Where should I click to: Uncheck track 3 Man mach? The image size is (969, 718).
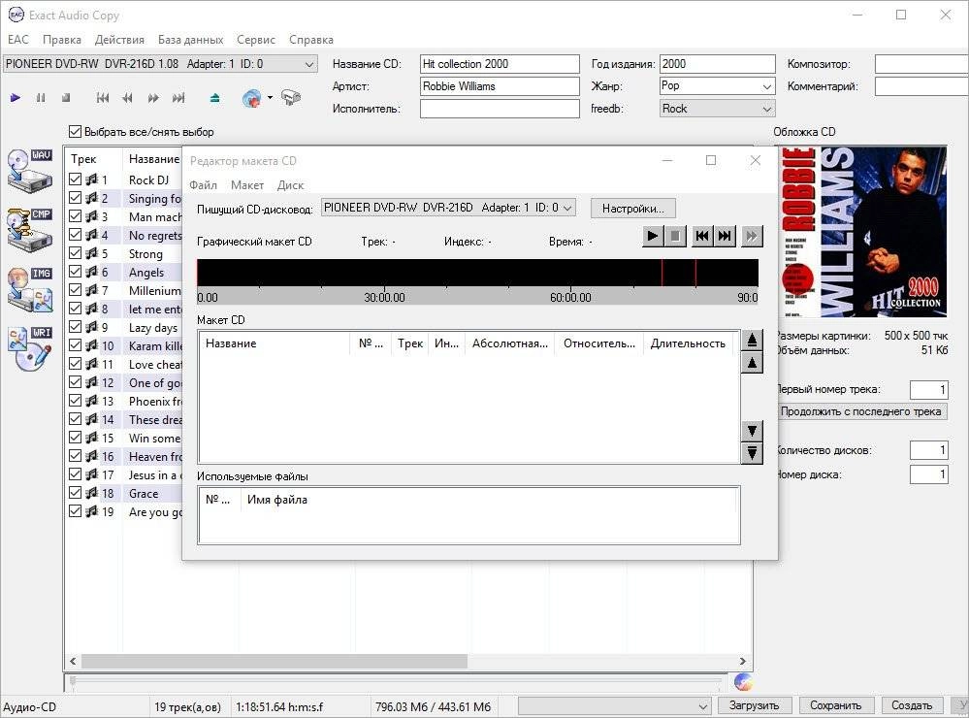tap(75, 216)
